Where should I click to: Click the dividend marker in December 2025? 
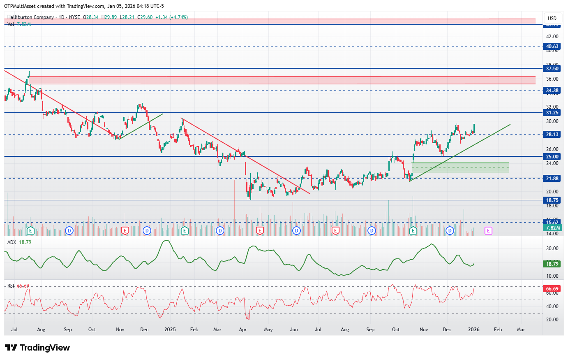pos(450,231)
